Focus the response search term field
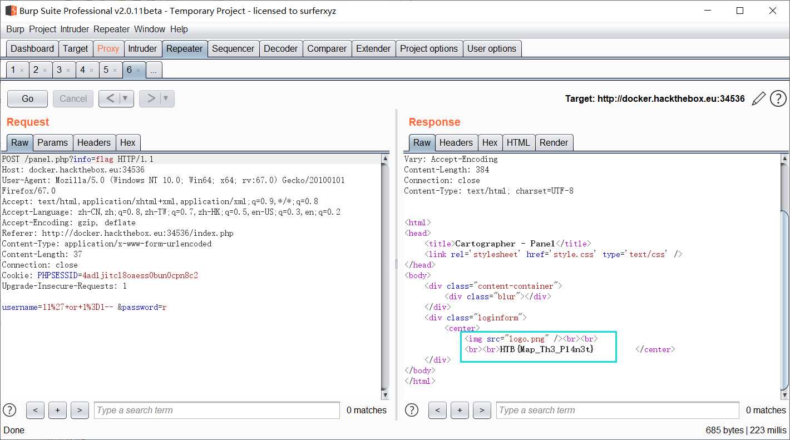This screenshot has width=790, height=440. 618,410
